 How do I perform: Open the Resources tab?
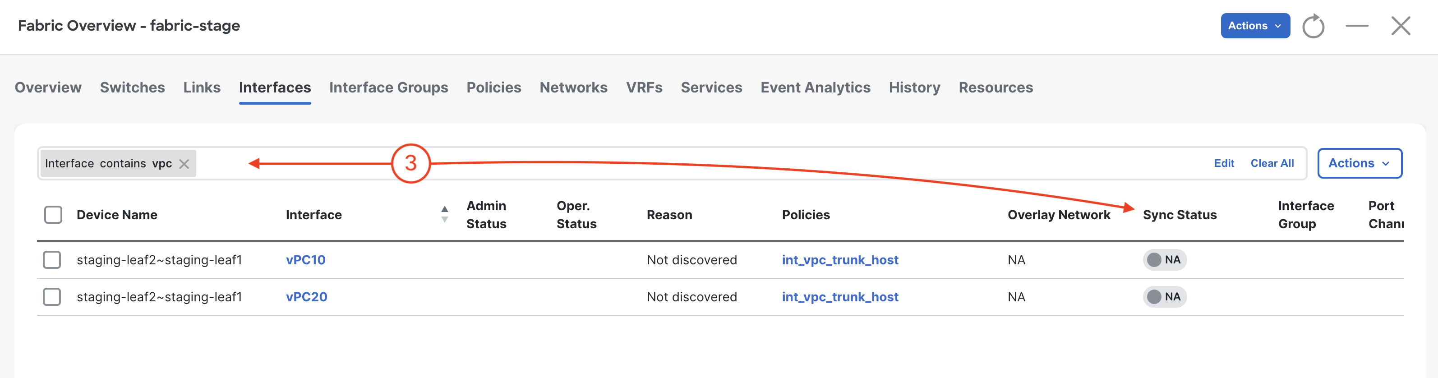[996, 88]
